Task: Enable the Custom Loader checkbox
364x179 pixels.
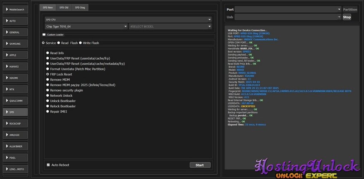Action: coord(44,35)
